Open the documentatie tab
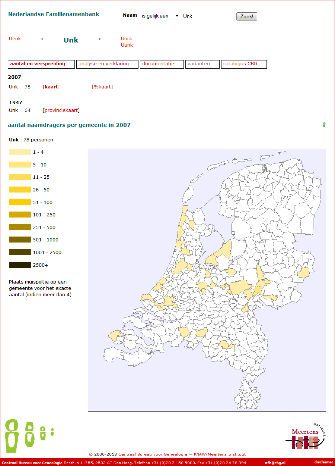Viewport: 335px width, 466px height. (x=162, y=64)
